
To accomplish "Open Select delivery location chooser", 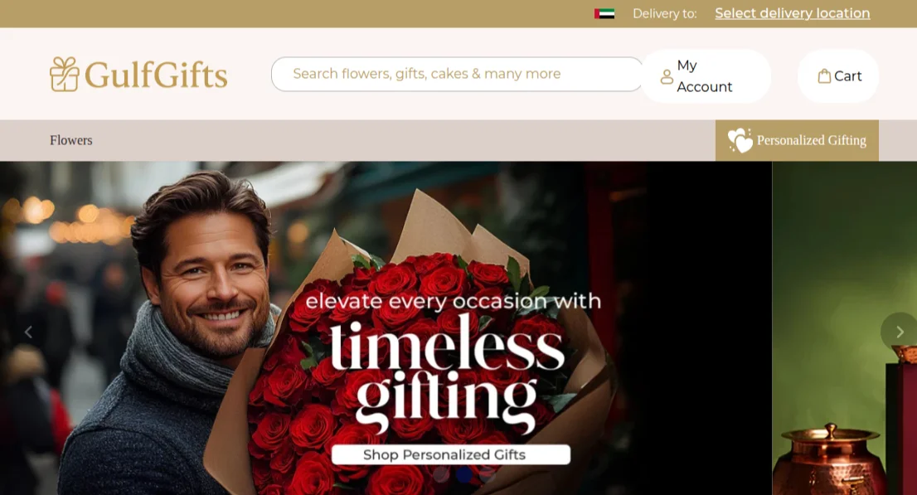I will (x=793, y=13).
